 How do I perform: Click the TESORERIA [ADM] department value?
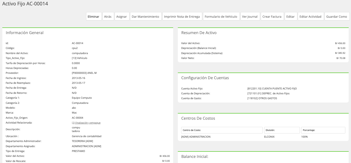tap(82, 141)
